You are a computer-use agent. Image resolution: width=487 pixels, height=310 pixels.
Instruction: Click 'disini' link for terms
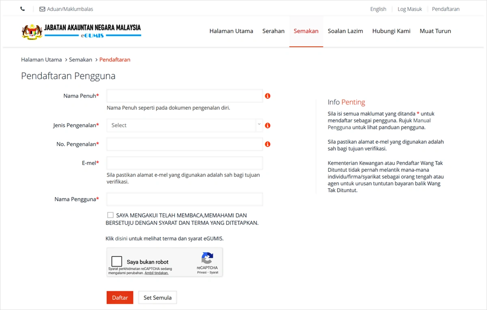coord(121,239)
